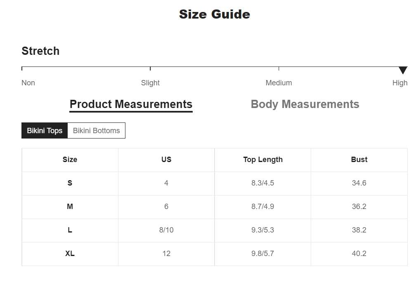Click the Non stretch label

(x=28, y=83)
